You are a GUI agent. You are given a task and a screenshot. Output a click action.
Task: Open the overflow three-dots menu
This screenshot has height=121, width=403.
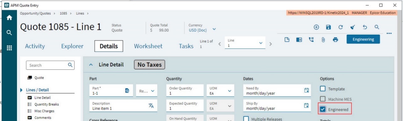[389, 33]
